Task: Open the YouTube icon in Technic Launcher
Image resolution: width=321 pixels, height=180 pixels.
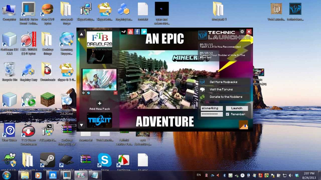Action: pyautogui.click(x=130, y=32)
